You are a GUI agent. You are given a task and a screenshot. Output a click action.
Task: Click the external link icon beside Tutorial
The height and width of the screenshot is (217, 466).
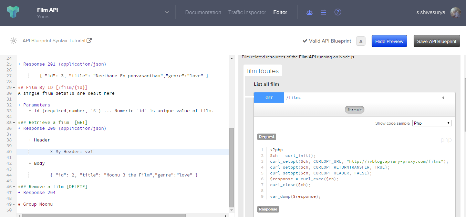(89, 41)
